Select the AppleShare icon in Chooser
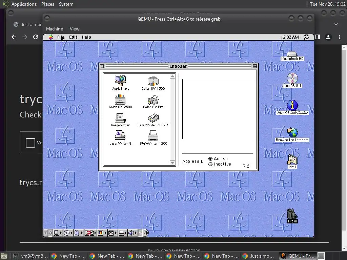The width and height of the screenshot is (347, 260). (x=120, y=83)
